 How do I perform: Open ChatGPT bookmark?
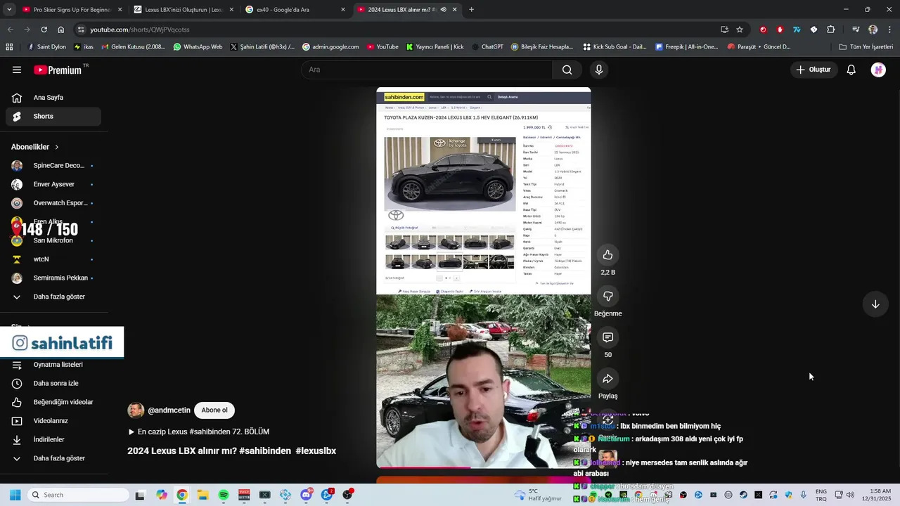(x=487, y=47)
